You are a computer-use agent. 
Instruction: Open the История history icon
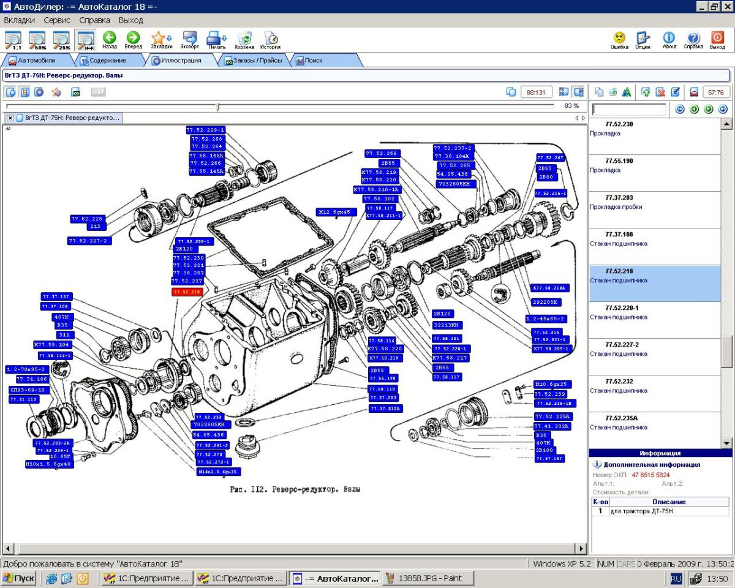click(270, 38)
